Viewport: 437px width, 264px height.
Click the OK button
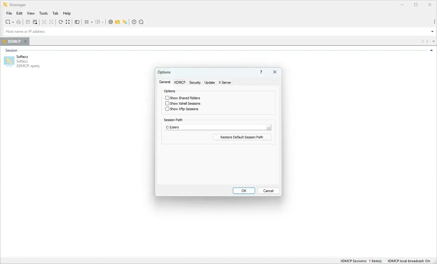(244, 191)
